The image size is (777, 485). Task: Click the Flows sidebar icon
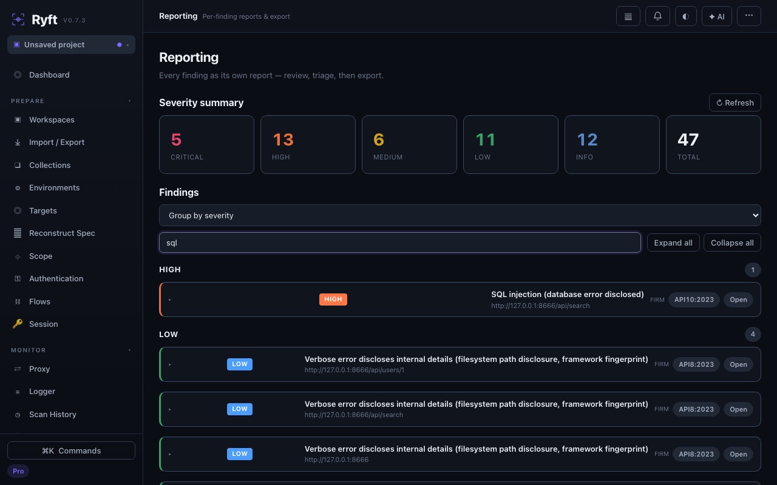pyautogui.click(x=18, y=302)
